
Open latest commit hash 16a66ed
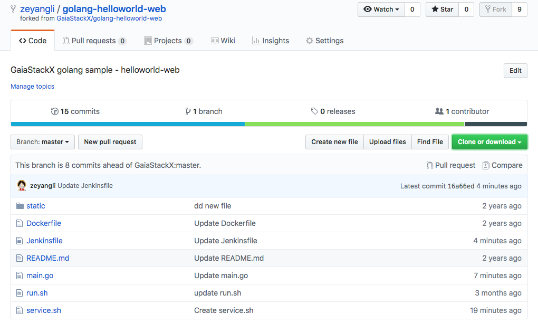462,186
